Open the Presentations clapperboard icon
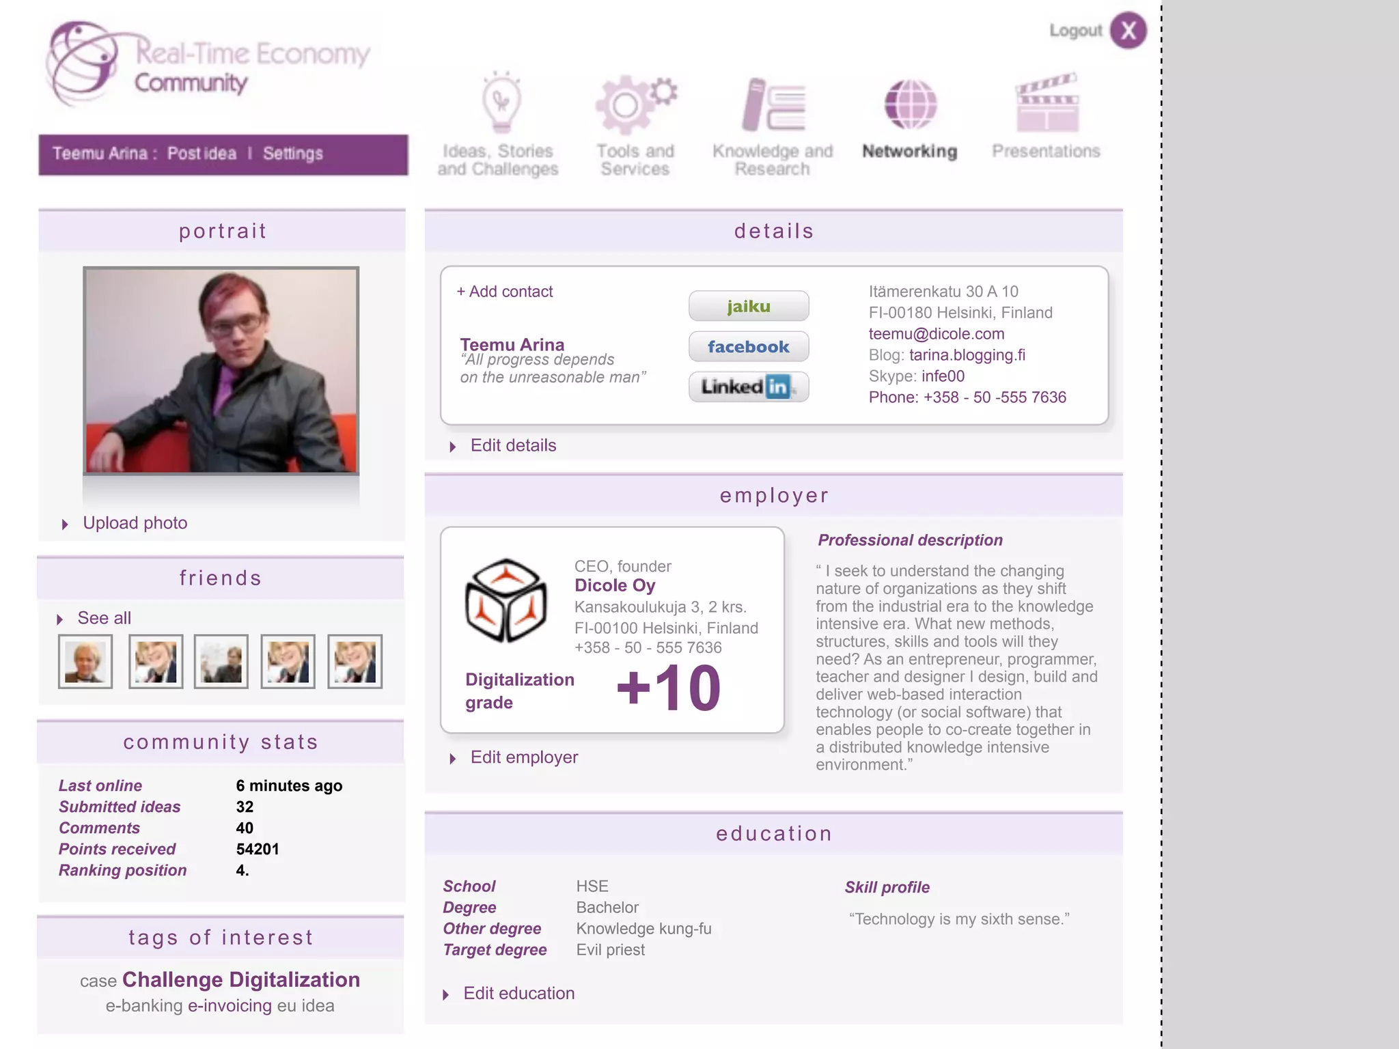The image size is (1399, 1049). (1047, 103)
